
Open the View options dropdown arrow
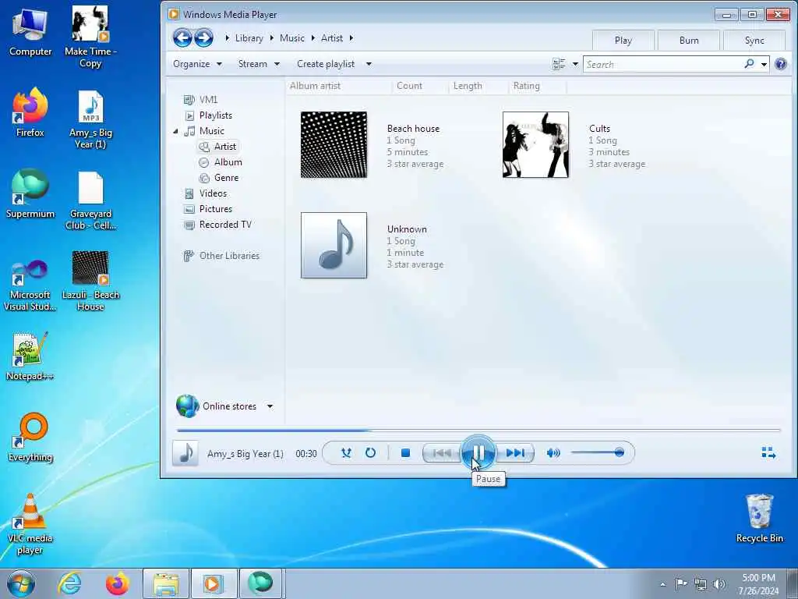coord(575,64)
